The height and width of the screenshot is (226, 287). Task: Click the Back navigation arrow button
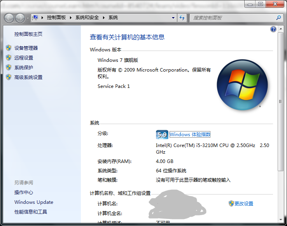(x=9, y=18)
